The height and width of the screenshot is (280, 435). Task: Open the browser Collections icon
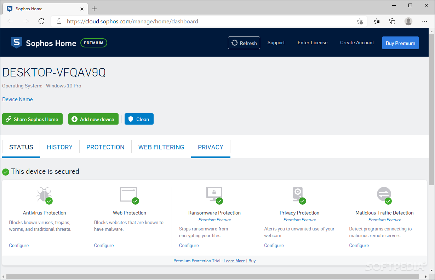click(392, 21)
